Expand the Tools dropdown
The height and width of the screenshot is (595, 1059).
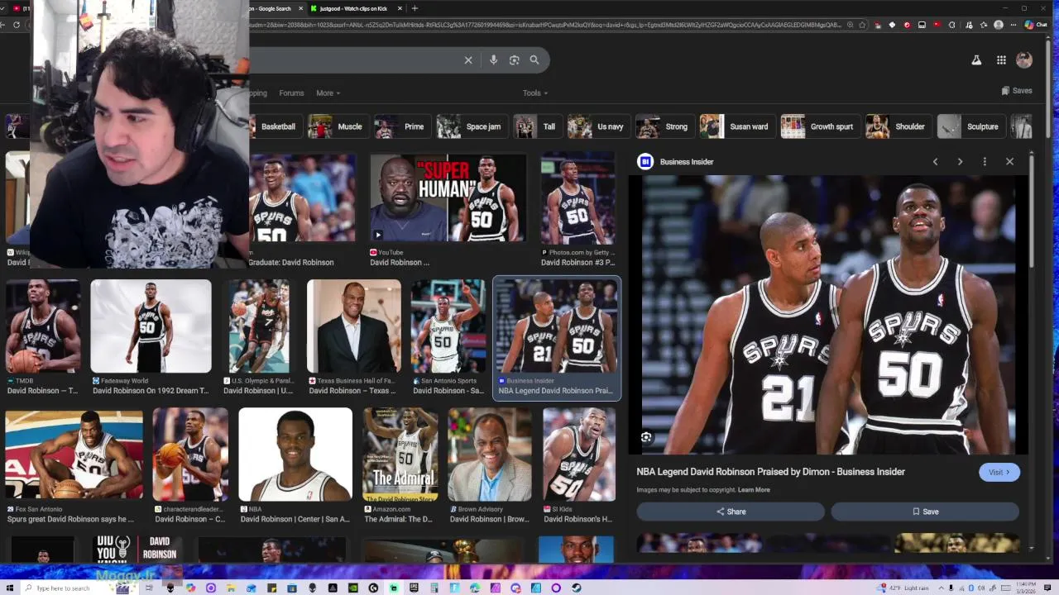[535, 93]
